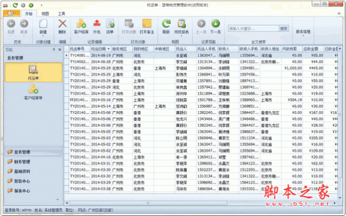
Task: Open the 业务管理 navigation group
Action: pos(33,152)
